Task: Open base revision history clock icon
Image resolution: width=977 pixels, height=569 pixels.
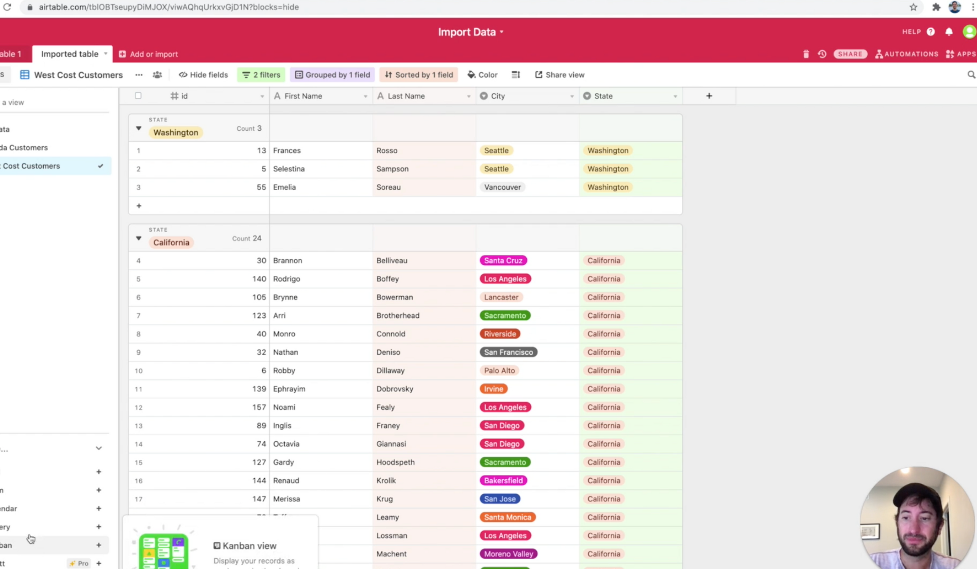Action: pos(822,54)
